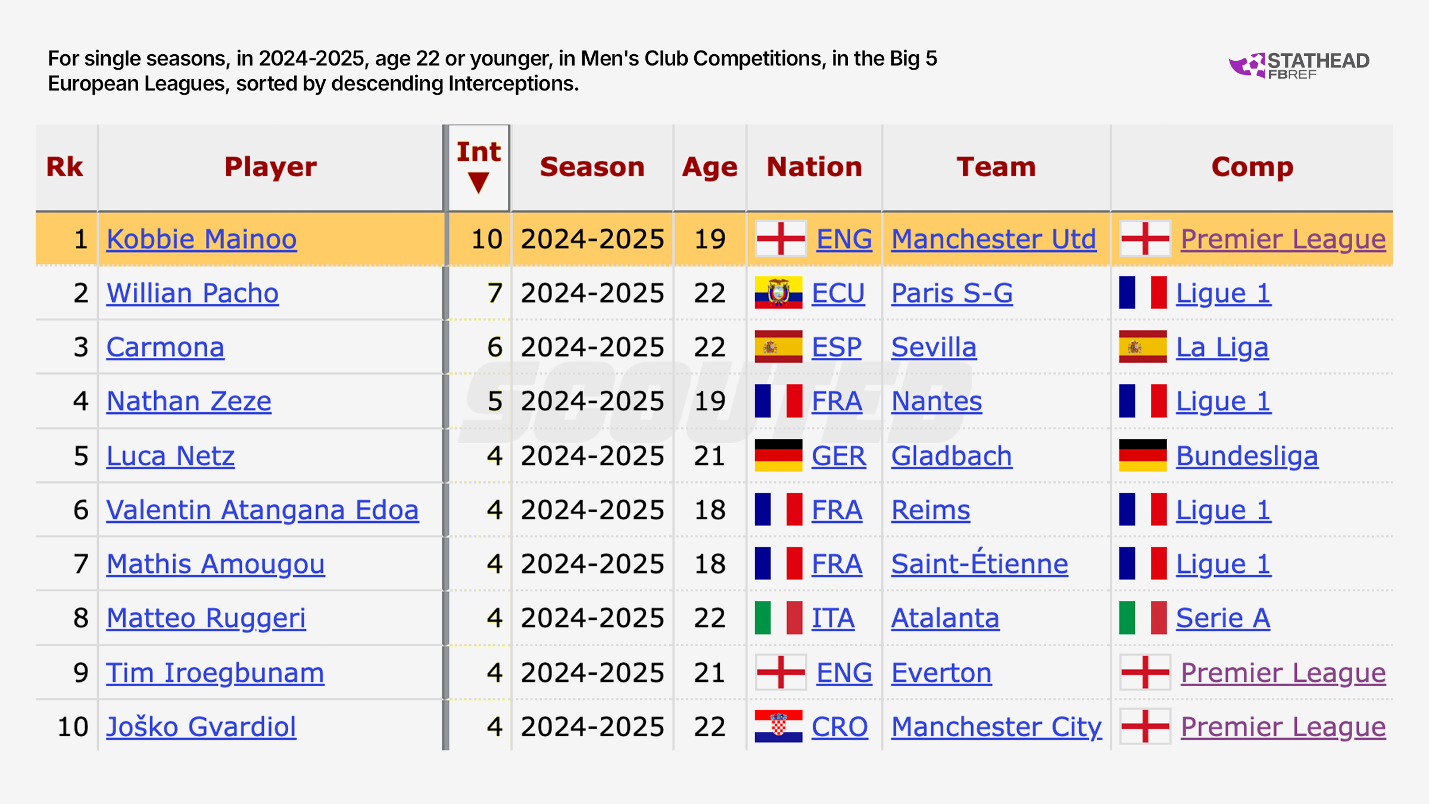Viewport: 1429px width, 804px height.
Task: Click the France flag in Nathan Zeze's Nation cell
Action: click(778, 401)
